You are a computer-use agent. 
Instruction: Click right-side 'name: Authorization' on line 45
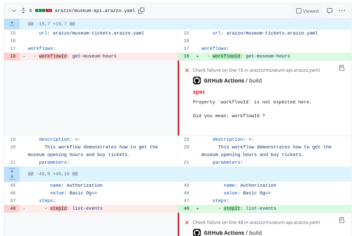point(250,185)
